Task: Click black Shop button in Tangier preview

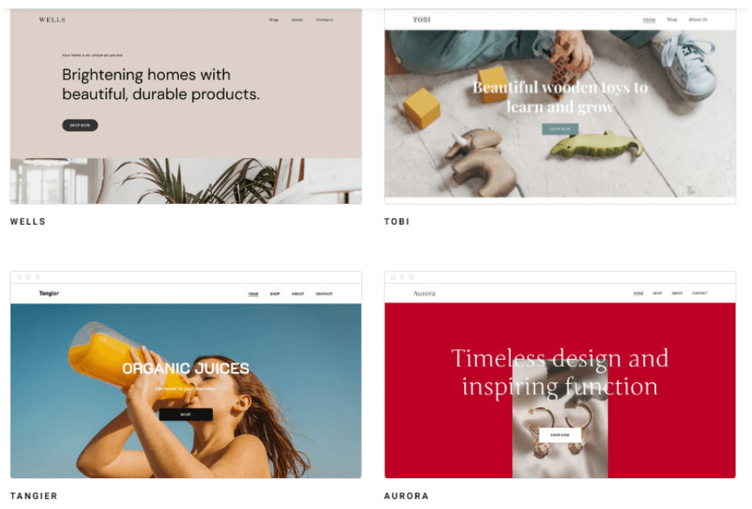Action: point(185,414)
